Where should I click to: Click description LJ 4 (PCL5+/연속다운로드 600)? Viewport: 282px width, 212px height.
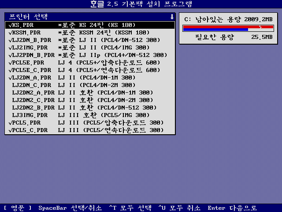[109, 70]
